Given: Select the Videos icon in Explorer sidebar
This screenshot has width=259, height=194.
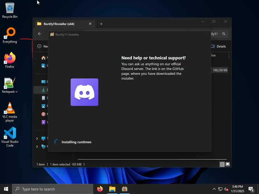Looking at the screenshot, I should 44,122.
